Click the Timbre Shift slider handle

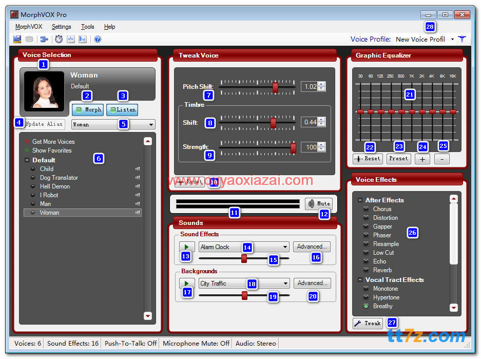tap(273, 123)
